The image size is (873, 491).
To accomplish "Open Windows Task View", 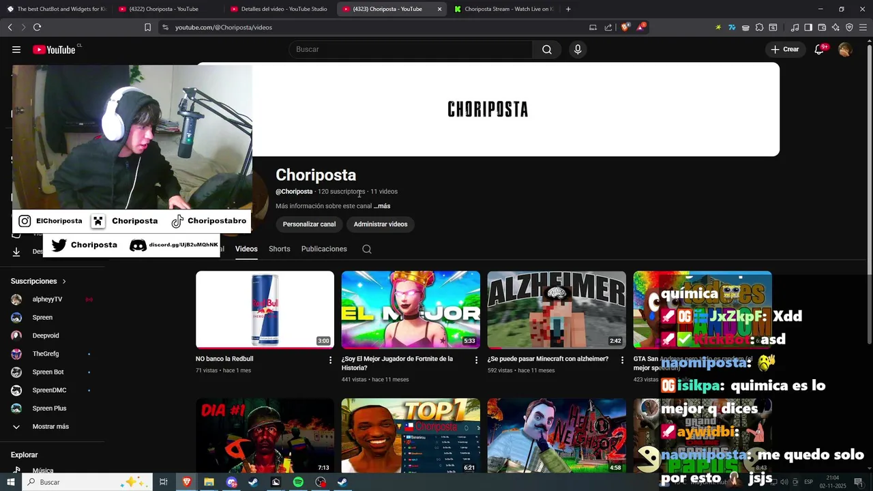I will (x=164, y=482).
